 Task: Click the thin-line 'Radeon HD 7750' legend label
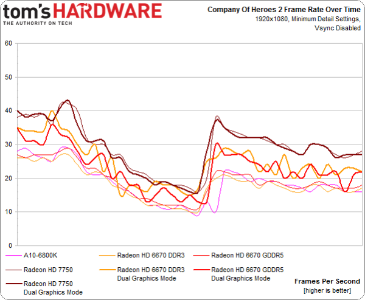[x=48, y=270]
